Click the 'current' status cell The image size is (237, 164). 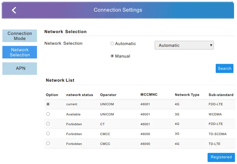72,104
